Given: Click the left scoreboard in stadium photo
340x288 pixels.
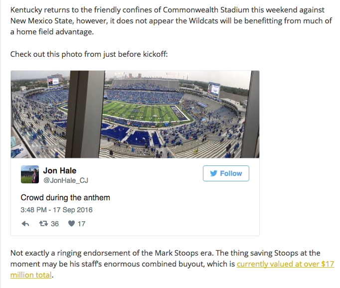Looking at the screenshot, I should pos(53,81).
